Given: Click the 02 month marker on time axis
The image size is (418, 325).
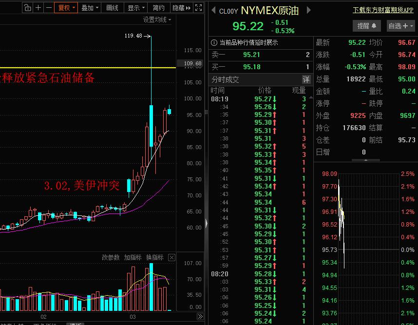Looking at the screenshot, I should tap(43, 317).
